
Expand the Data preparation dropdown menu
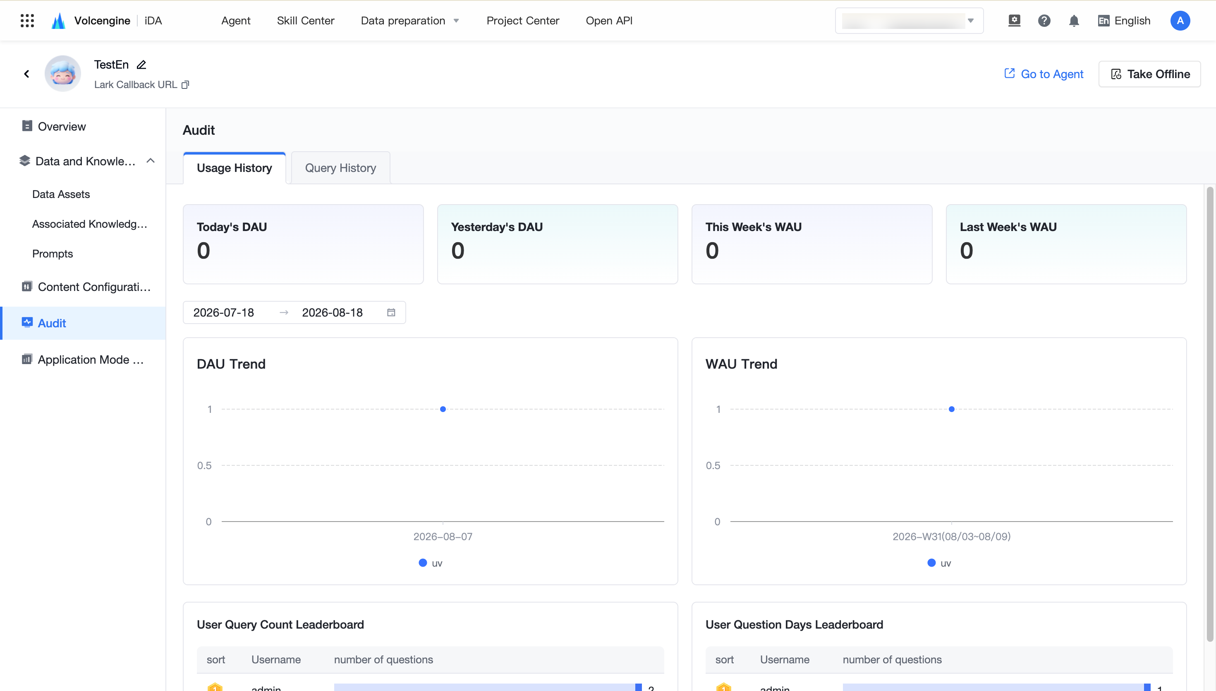pyautogui.click(x=410, y=20)
